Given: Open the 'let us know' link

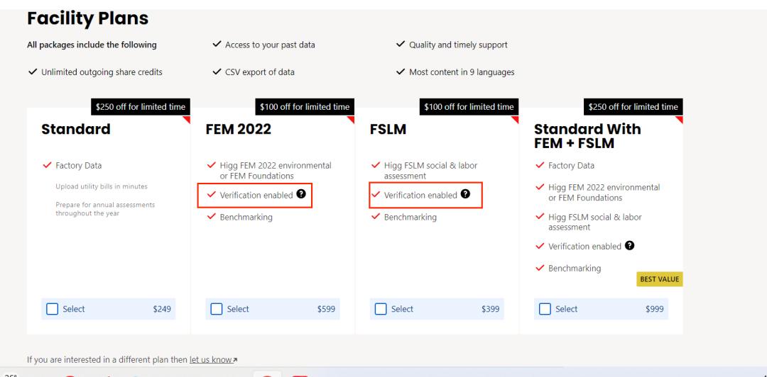Looking at the screenshot, I should [210, 360].
